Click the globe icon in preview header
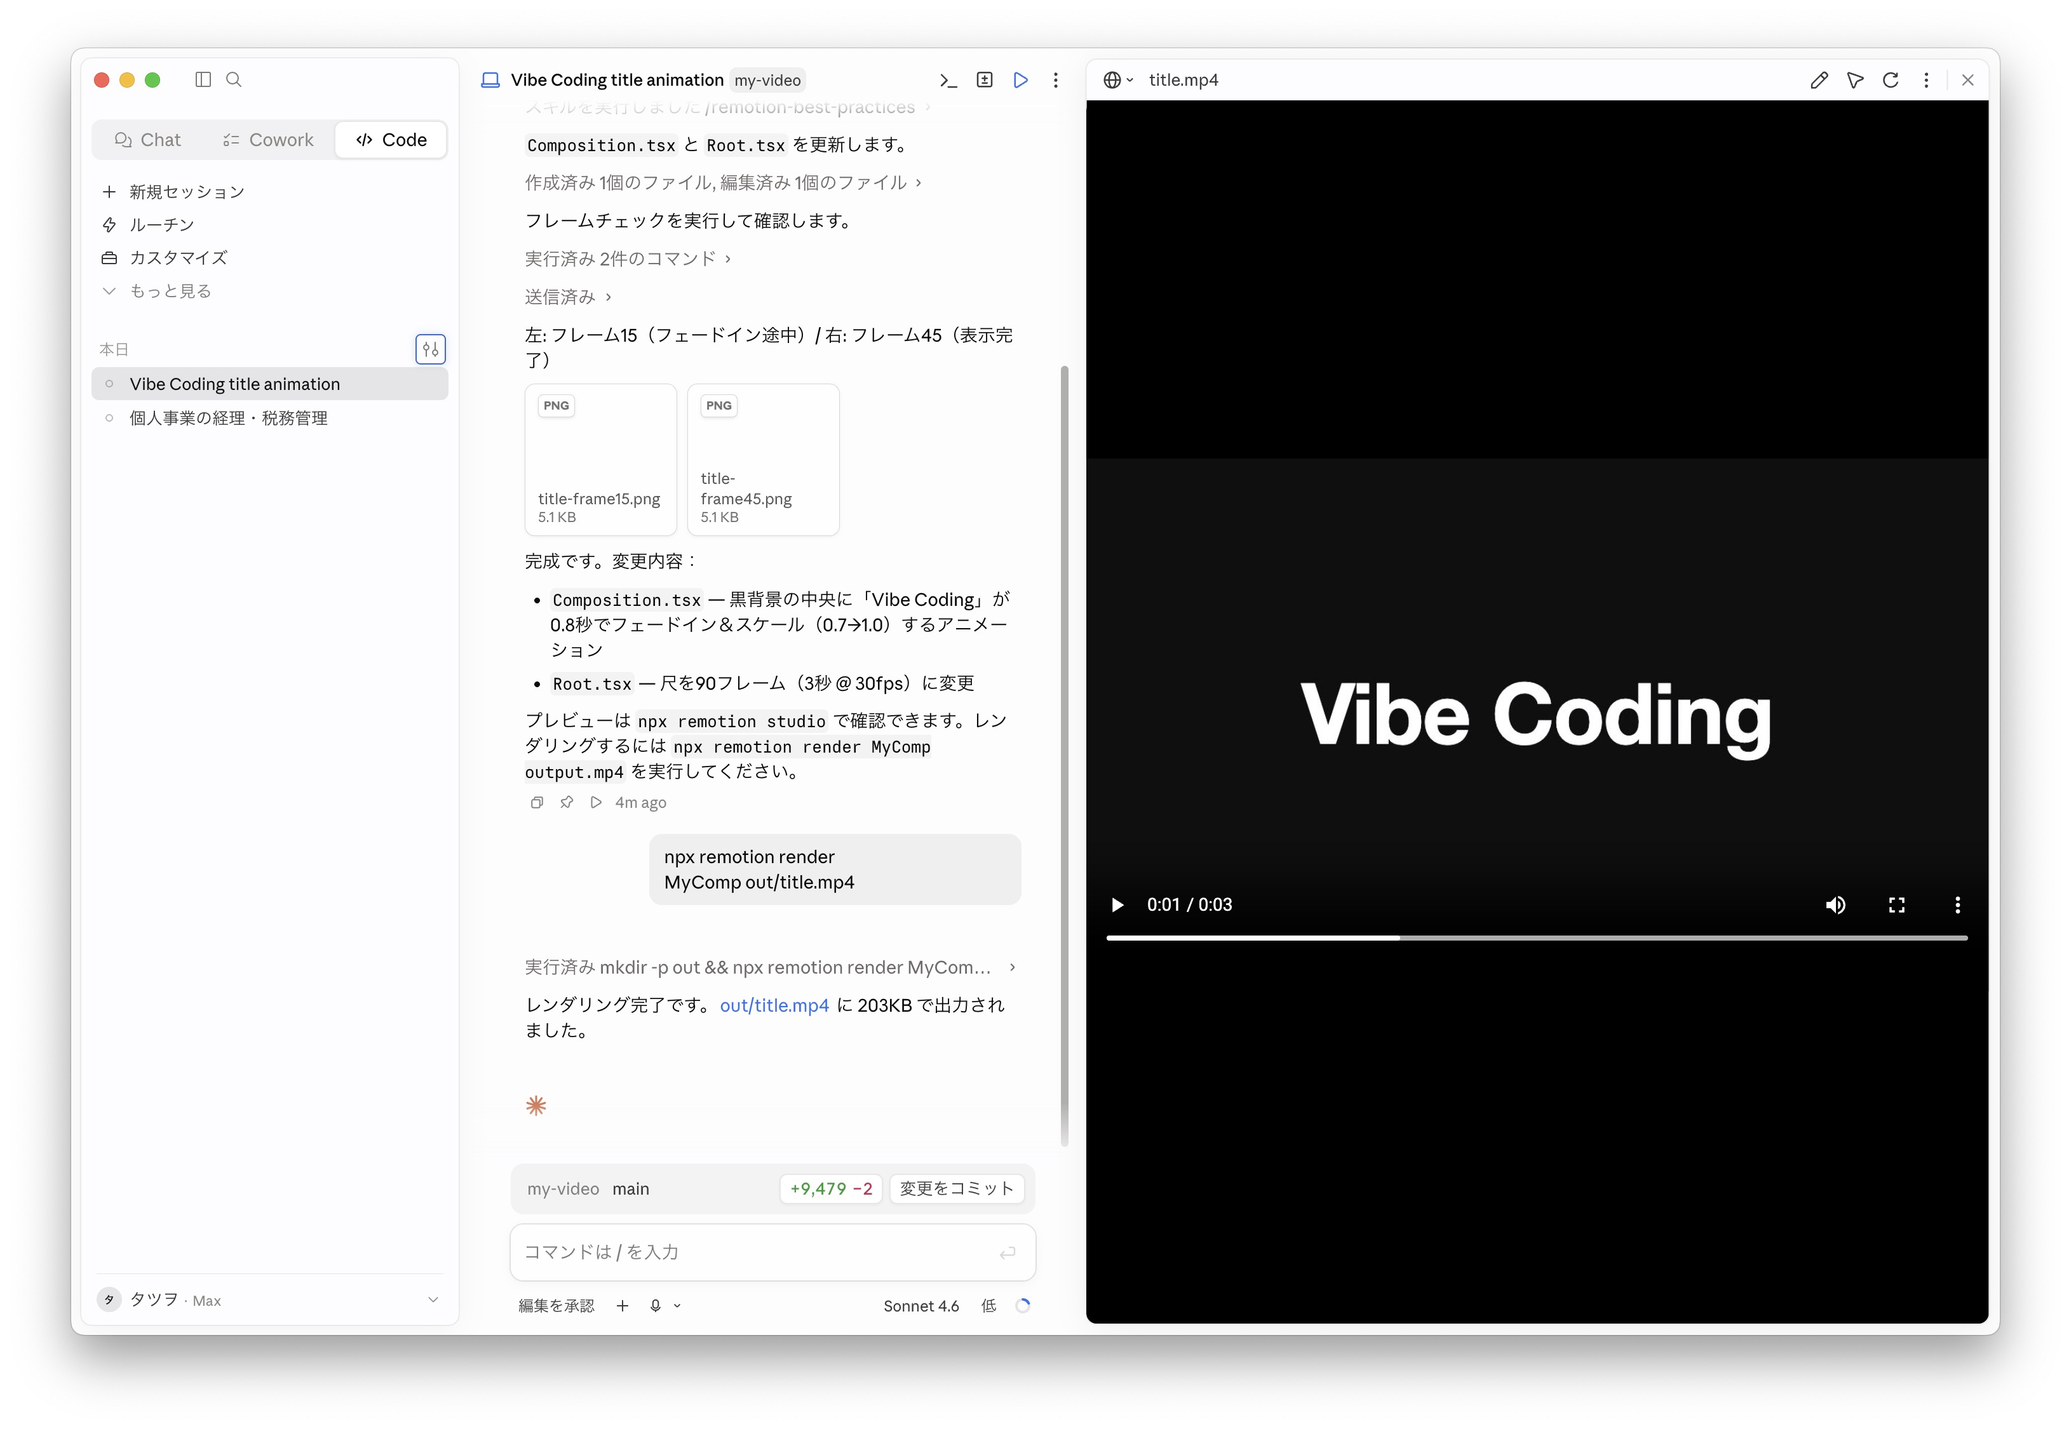 point(1111,79)
